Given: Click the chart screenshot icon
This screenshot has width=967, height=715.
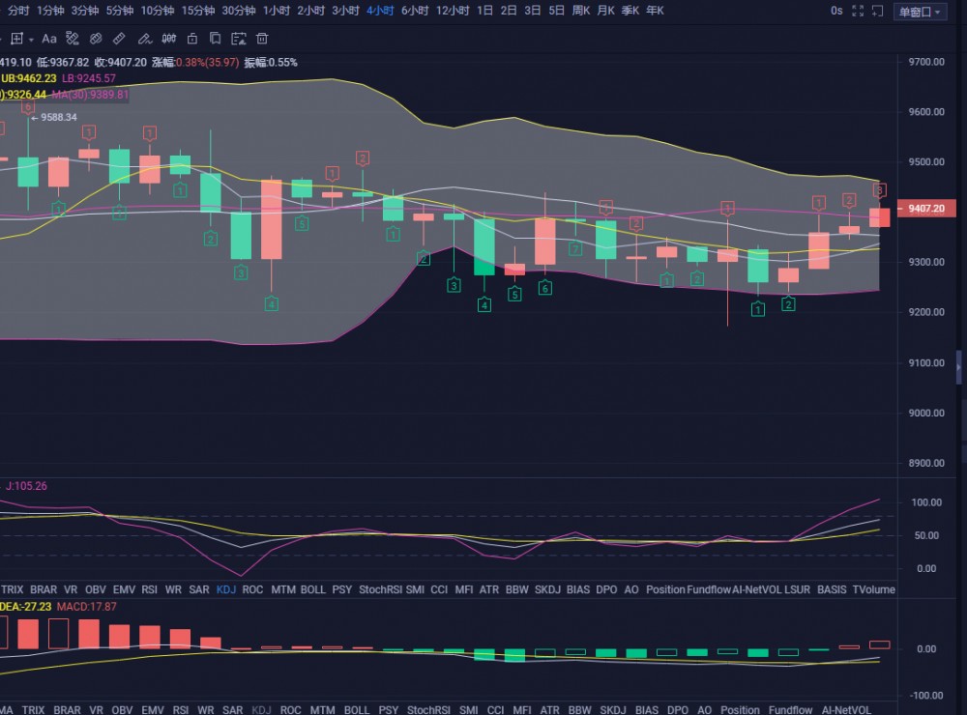Looking at the screenshot, I should 240,39.
